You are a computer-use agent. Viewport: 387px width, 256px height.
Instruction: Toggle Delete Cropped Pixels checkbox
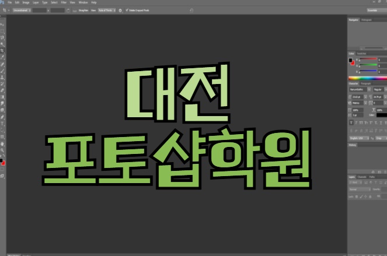(x=127, y=10)
